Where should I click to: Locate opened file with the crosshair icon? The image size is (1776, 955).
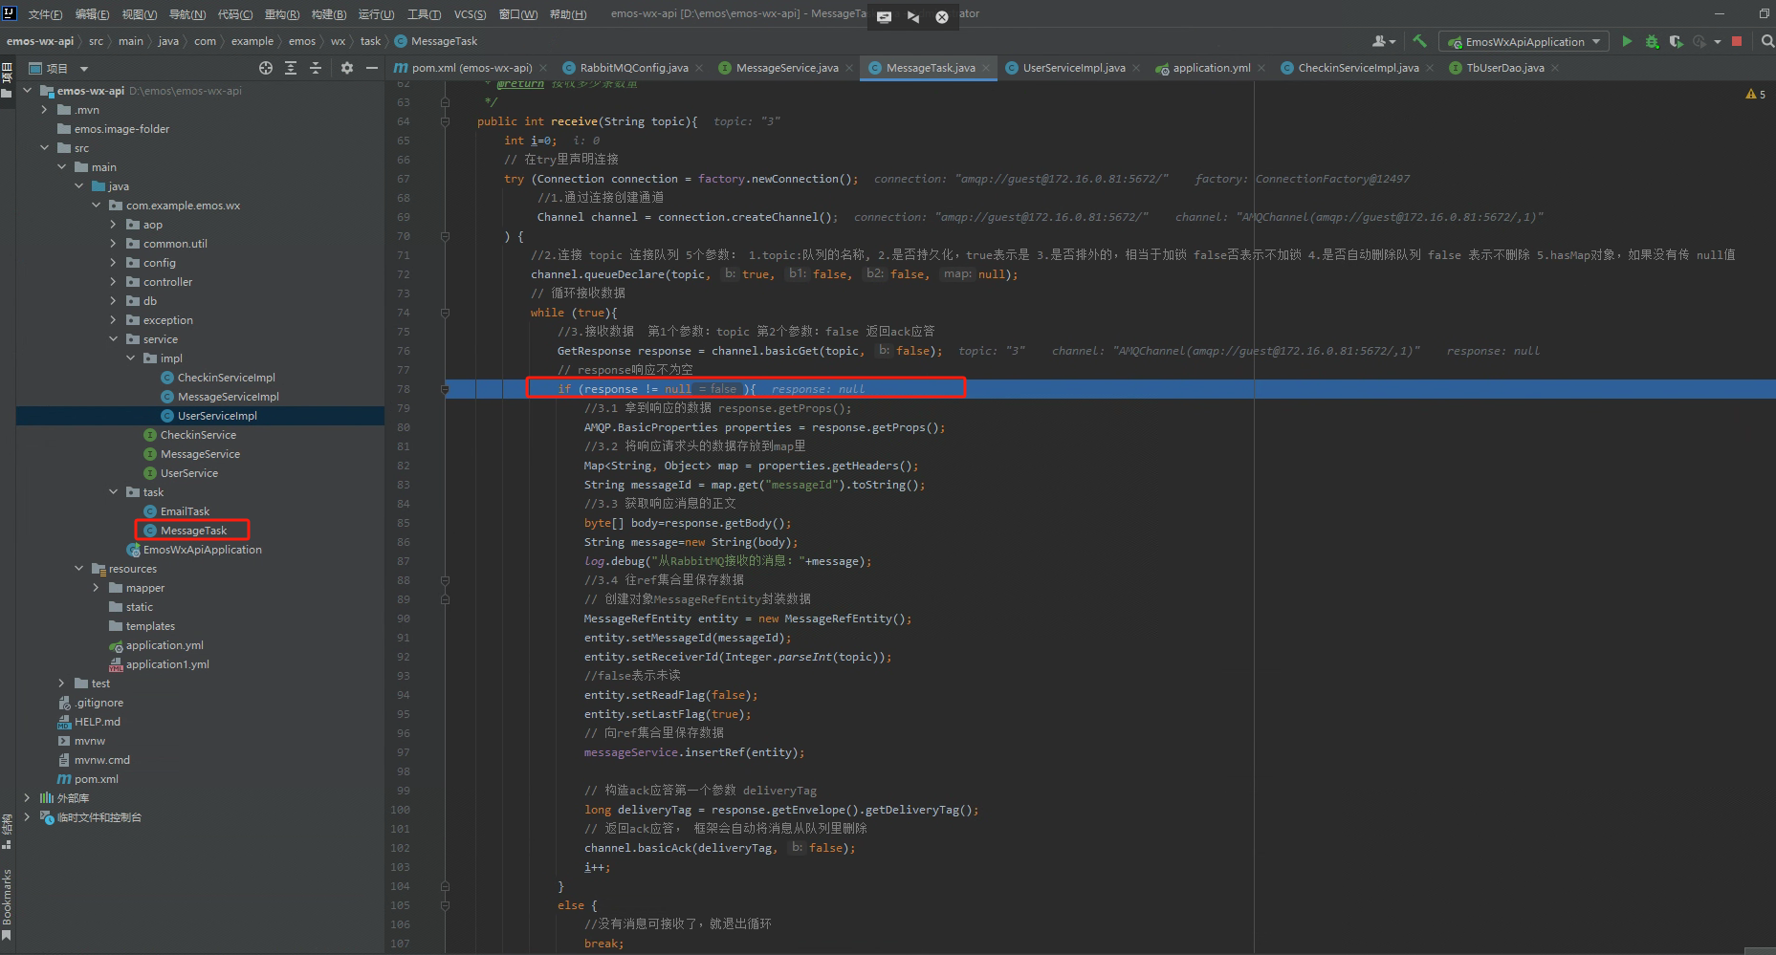click(266, 68)
